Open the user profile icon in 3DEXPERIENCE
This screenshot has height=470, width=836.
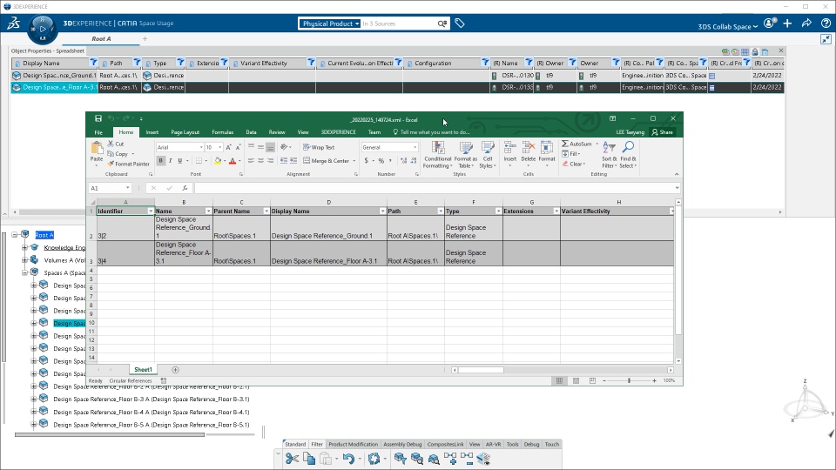click(770, 23)
